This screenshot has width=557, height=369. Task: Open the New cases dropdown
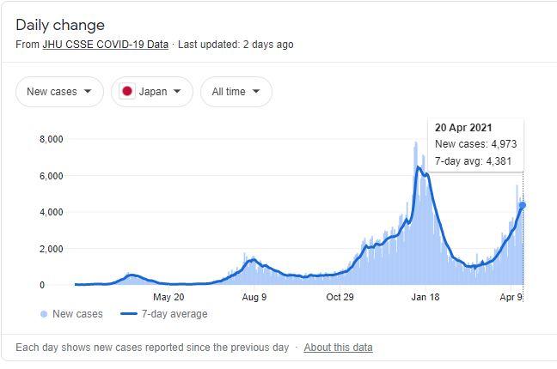click(59, 92)
